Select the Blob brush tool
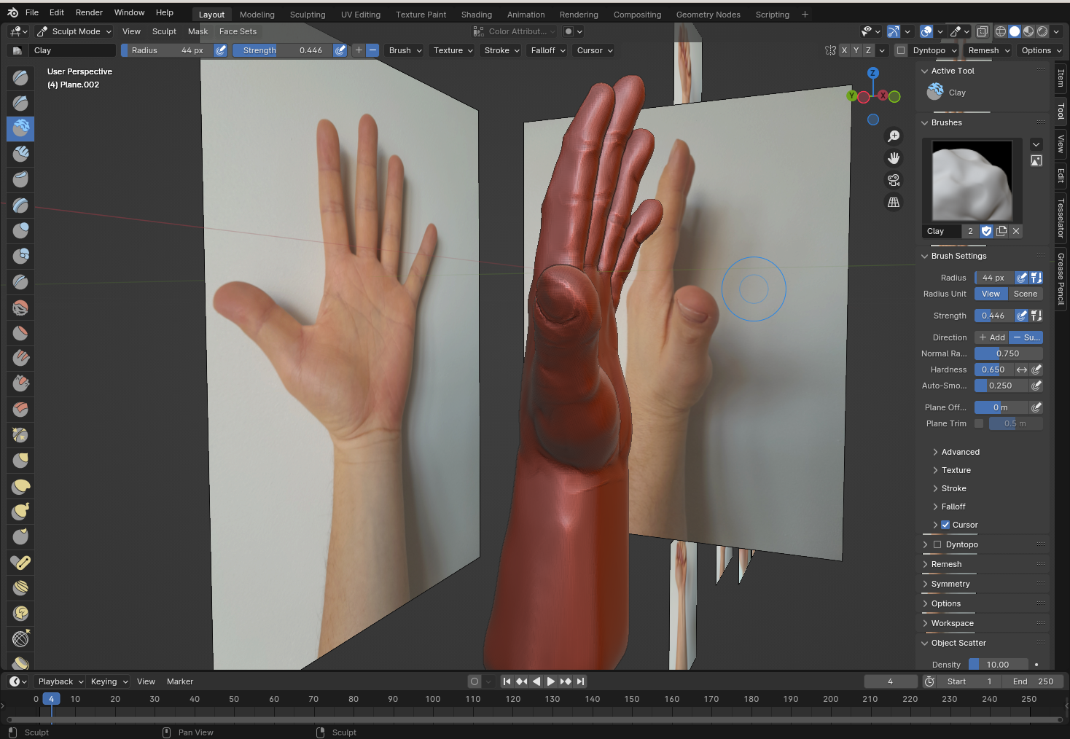 20,256
